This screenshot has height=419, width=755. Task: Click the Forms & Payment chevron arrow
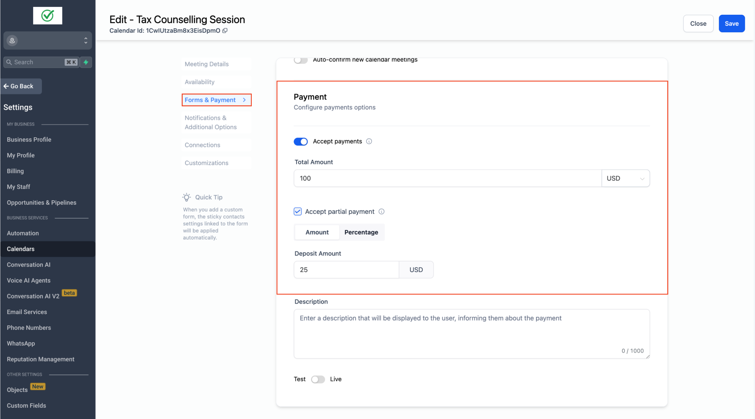click(244, 100)
